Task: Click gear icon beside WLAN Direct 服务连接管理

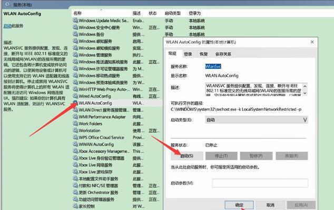Action: coord(75,110)
